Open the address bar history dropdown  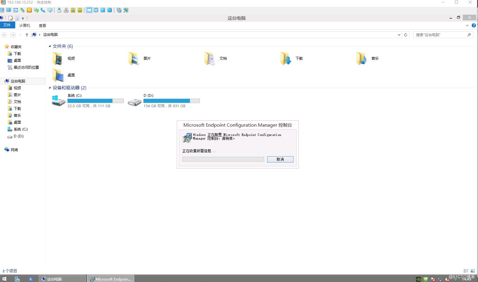[x=399, y=35]
